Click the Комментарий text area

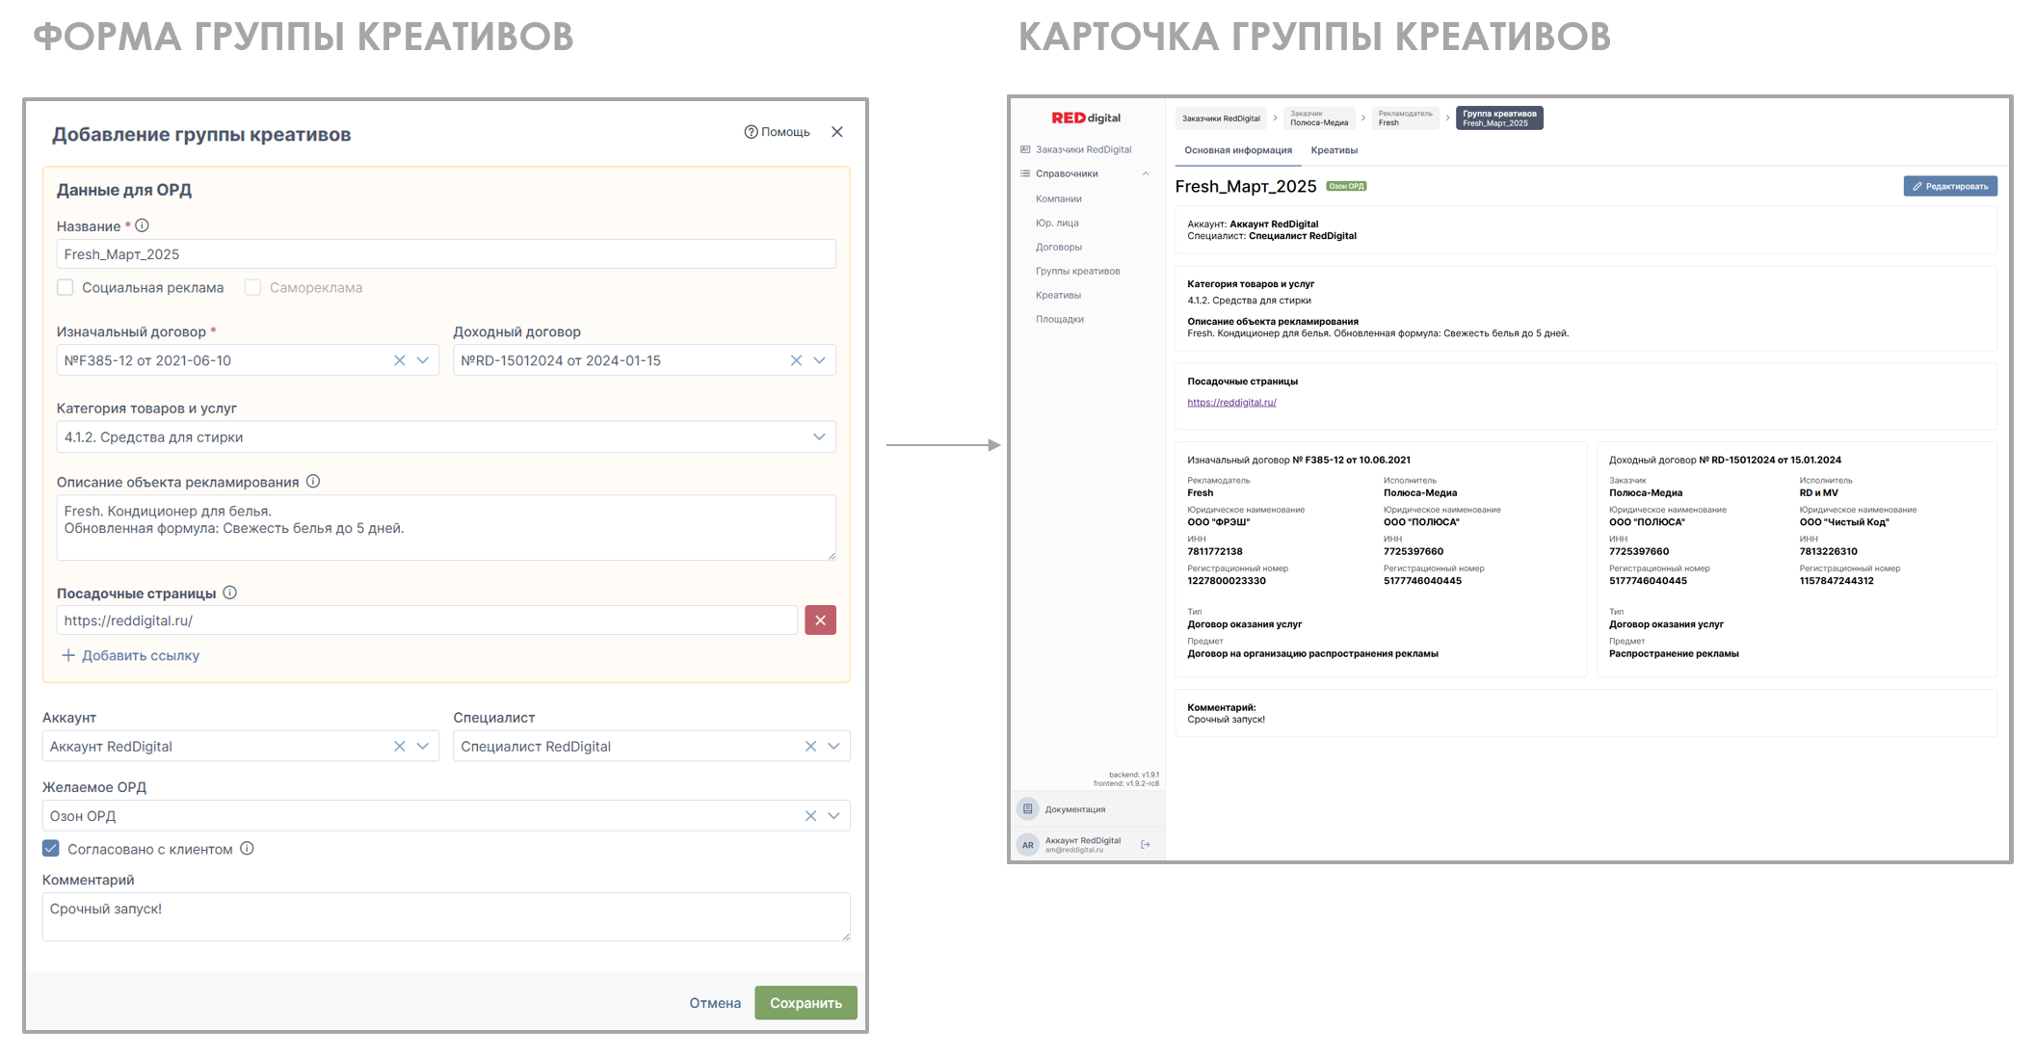coord(446,917)
